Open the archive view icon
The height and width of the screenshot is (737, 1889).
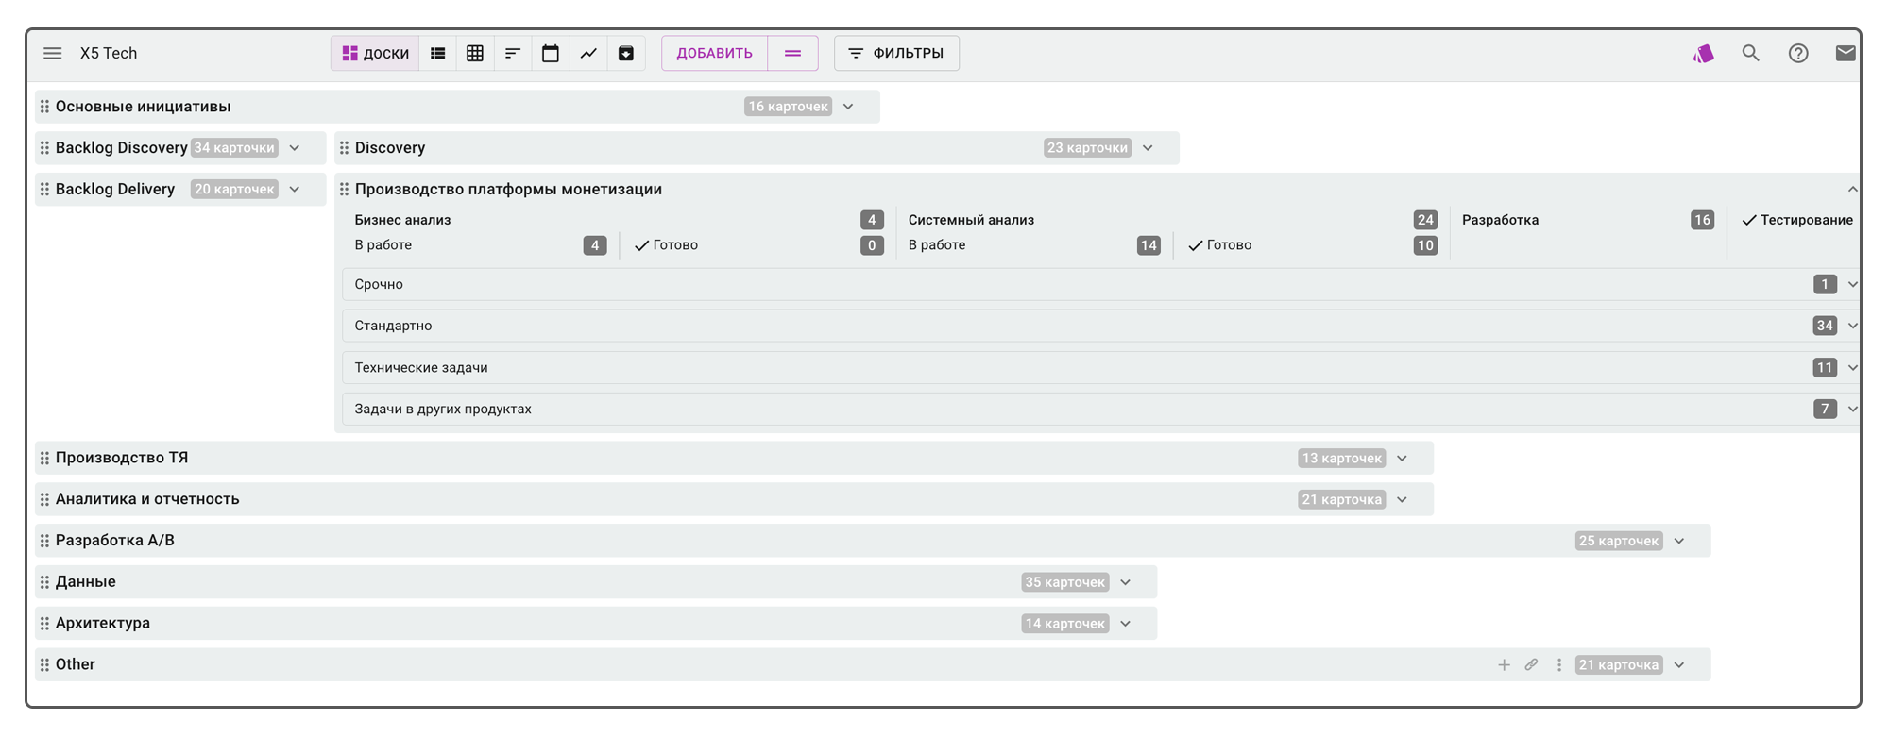[626, 54]
